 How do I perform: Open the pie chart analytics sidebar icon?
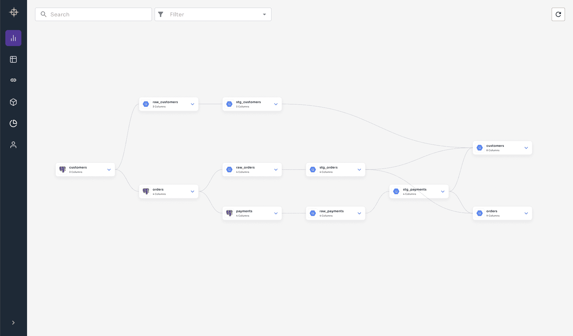coord(13,123)
